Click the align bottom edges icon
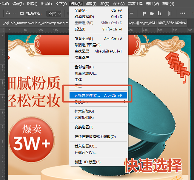This screenshot has height=180, width=194. coord(159,13)
